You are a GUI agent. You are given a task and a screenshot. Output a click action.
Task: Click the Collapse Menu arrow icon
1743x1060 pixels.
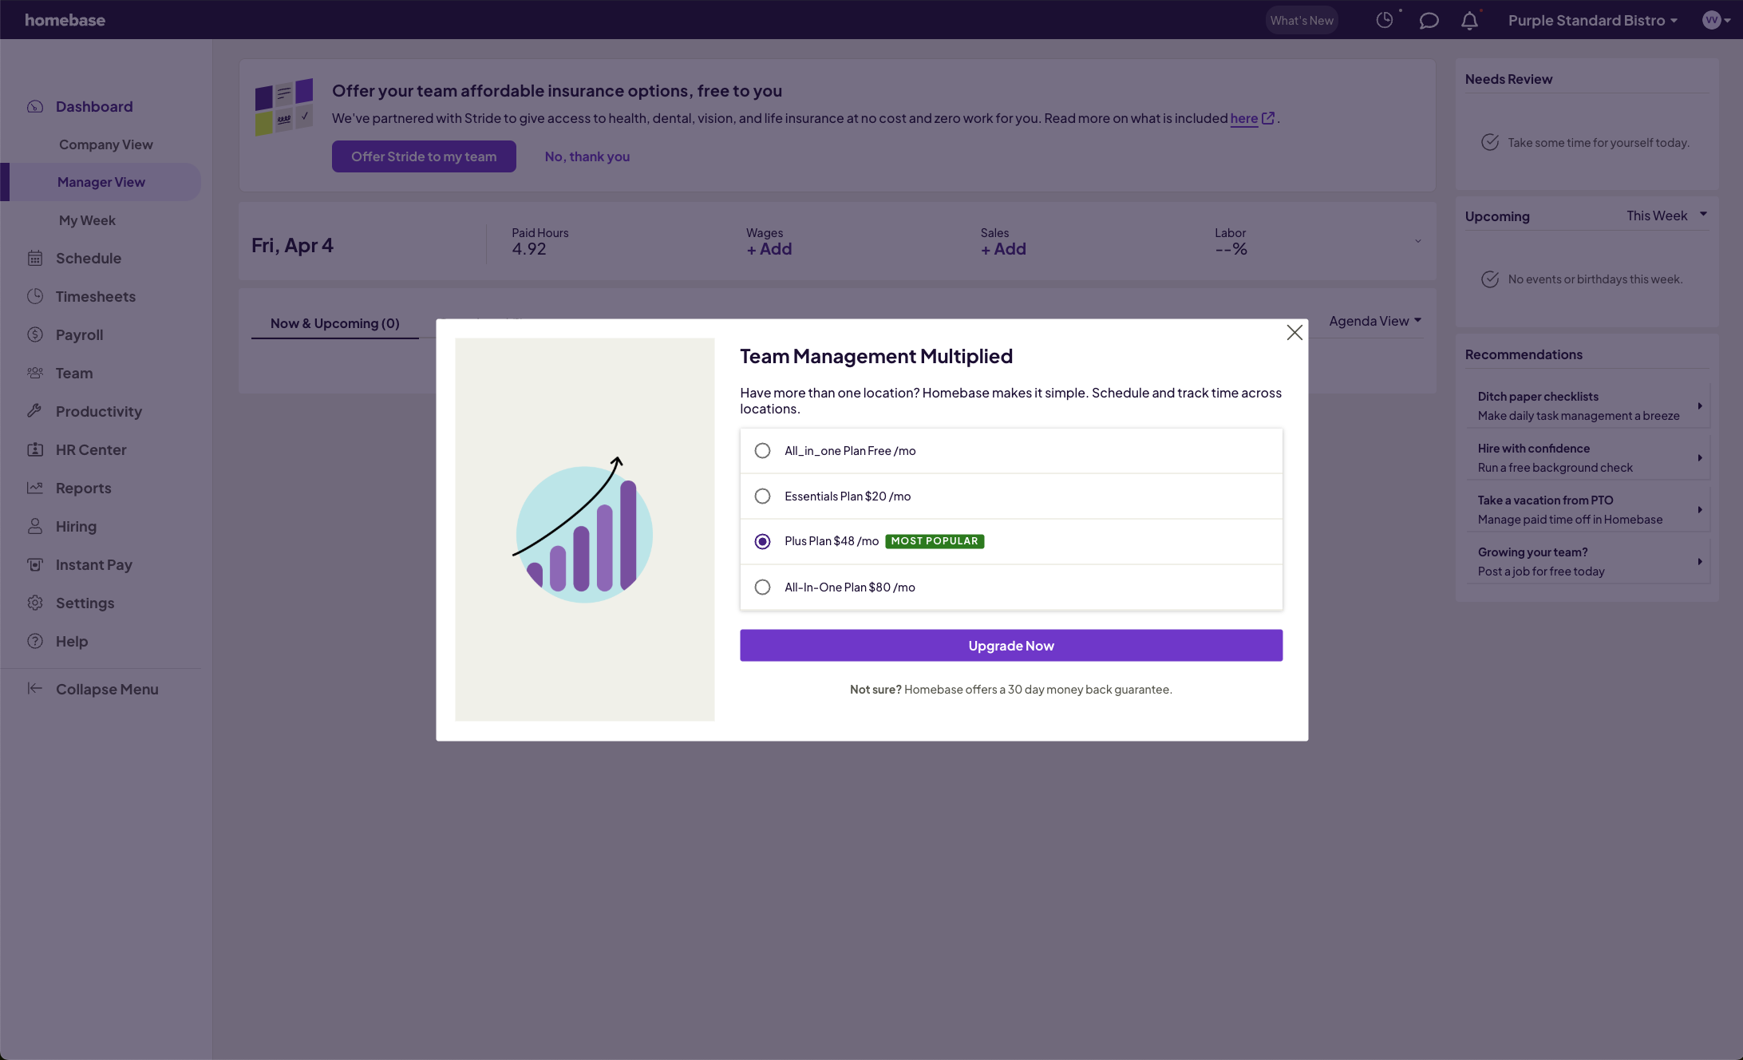coord(35,689)
